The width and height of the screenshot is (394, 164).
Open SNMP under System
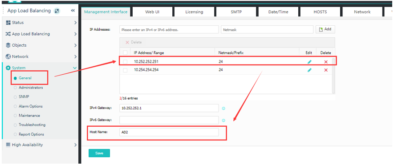click(x=24, y=96)
